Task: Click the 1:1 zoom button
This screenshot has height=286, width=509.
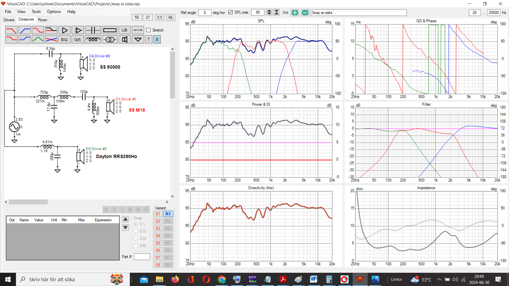Action: tap(159, 17)
